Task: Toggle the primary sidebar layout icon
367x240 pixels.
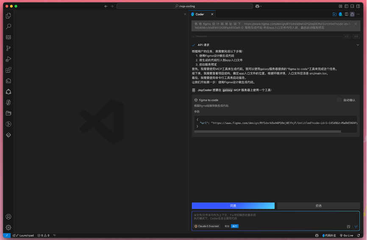Action: coord(346,6)
